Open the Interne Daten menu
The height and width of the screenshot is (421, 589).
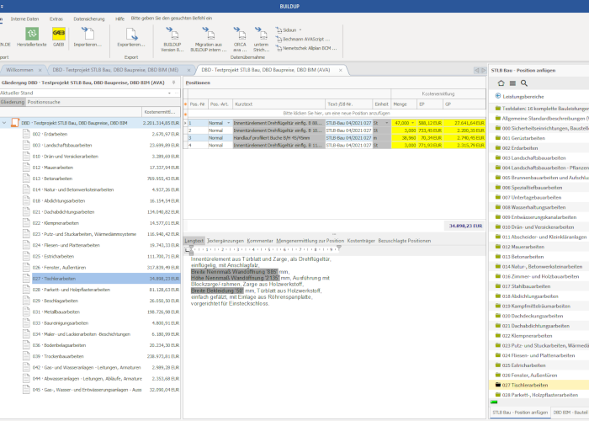(24, 19)
